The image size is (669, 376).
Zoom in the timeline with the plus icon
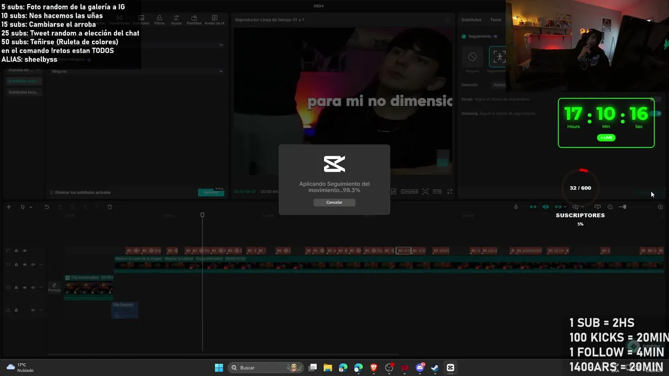coord(660,207)
